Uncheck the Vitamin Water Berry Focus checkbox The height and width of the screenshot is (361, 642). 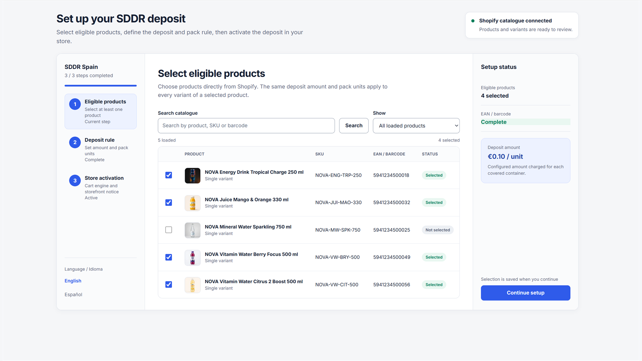pos(169,257)
